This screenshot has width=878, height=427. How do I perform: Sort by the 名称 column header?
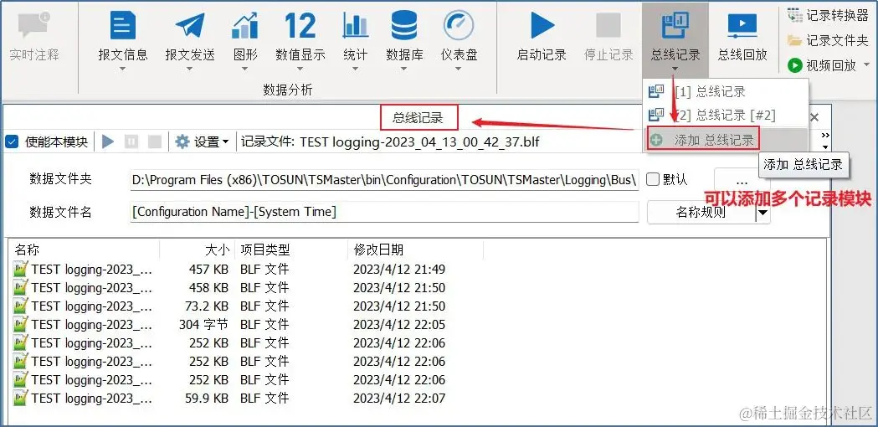click(x=85, y=250)
